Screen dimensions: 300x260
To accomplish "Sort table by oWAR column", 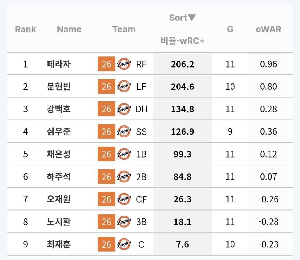I will click(x=268, y=29).
